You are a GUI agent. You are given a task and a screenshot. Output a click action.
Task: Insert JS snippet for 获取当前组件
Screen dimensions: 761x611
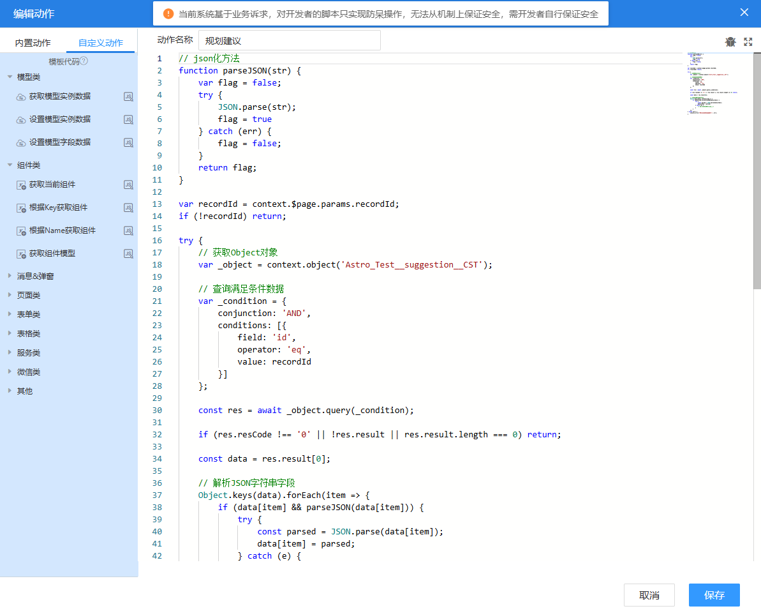tap(128, 185)
